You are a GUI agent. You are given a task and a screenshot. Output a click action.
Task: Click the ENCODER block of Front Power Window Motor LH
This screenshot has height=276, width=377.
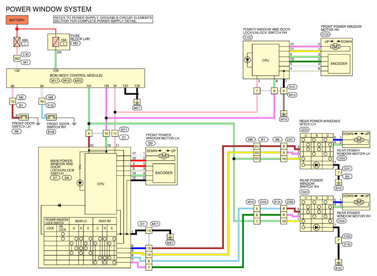pyautogui.click(x=164, y=173)
